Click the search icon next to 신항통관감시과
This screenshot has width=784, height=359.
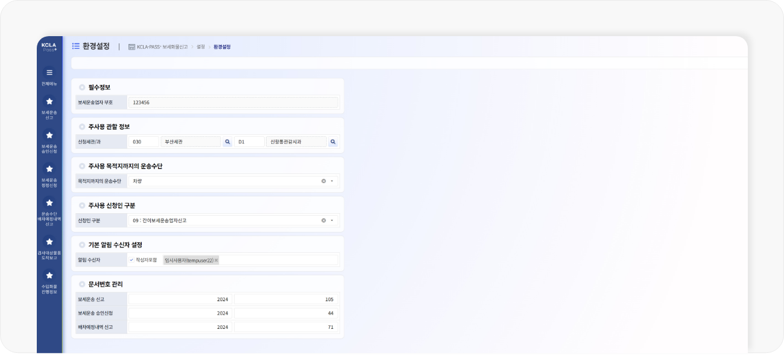332,142
